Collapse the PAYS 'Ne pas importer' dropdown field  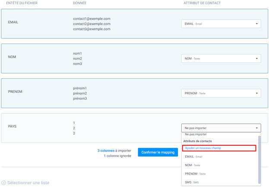click(x=221, y=128)
